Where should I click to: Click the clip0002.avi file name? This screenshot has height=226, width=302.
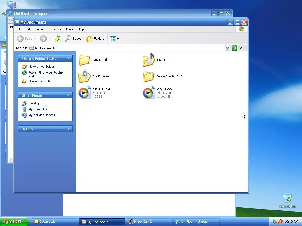[166, 89]
